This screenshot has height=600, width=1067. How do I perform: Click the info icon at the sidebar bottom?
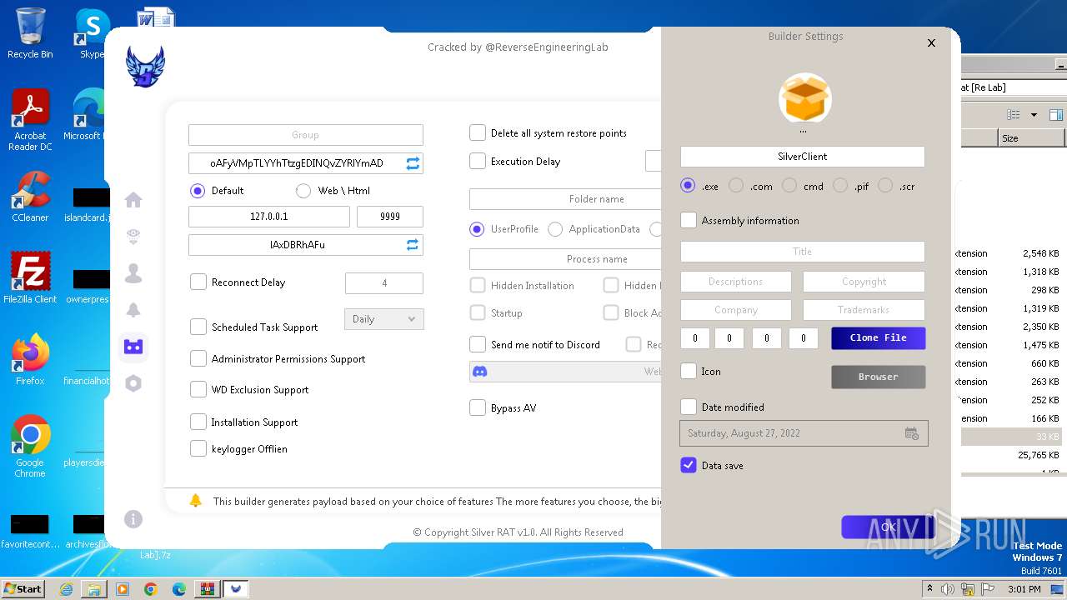[133, 519]
